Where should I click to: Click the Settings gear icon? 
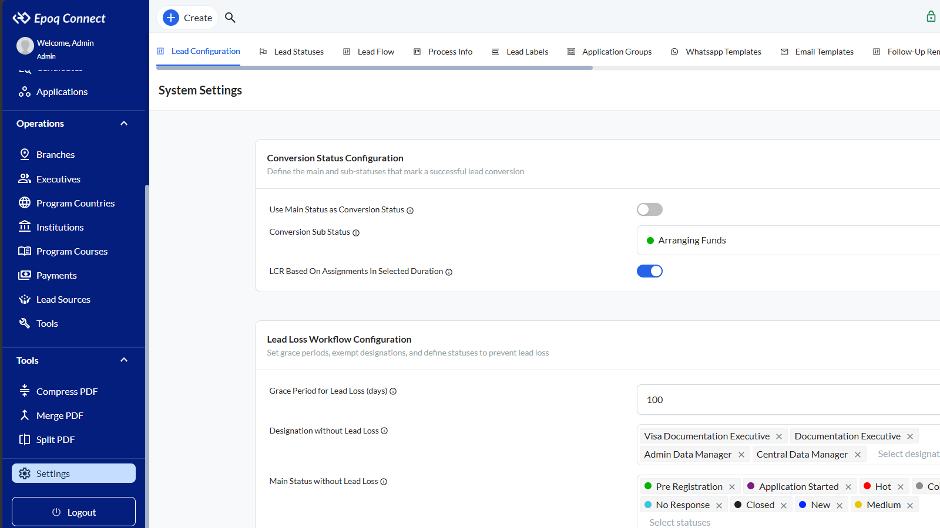pyautogui.click(x=25, y=473)
